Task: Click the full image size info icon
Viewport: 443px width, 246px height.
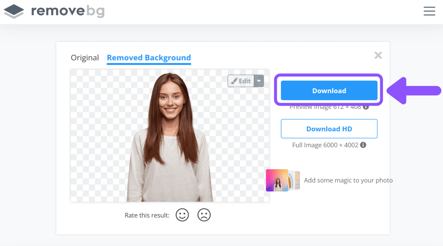Action: pyautogui.click(x=363, y=145)
